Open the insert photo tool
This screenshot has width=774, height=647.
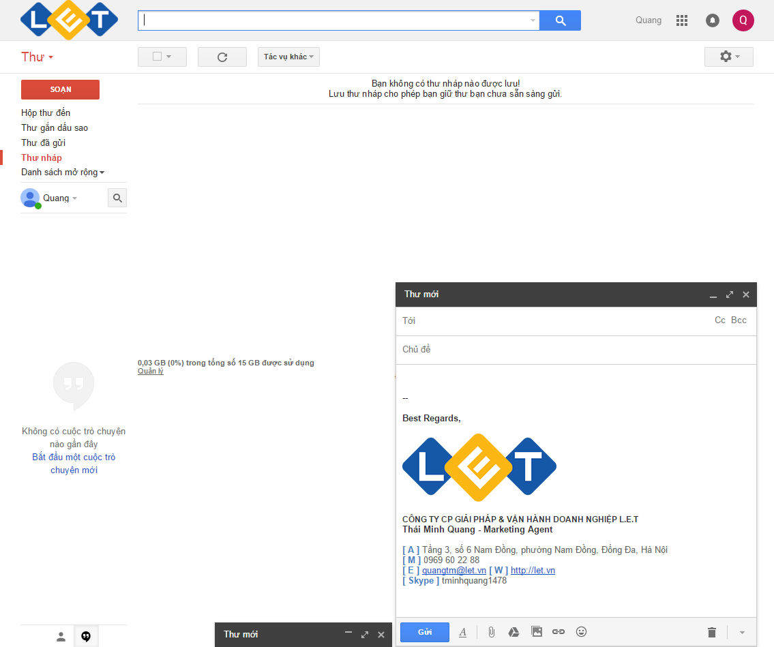537,632
